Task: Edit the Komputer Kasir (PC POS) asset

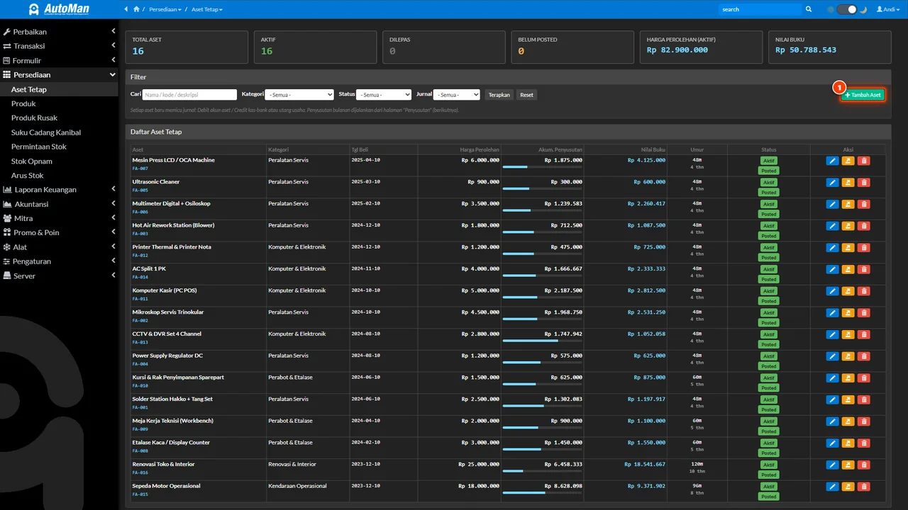Action: point(833,291)
